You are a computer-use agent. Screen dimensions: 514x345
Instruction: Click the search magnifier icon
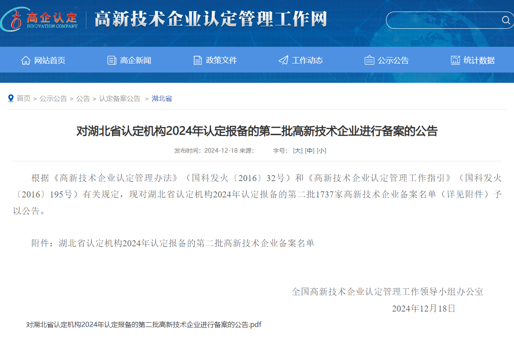point(506,20)
